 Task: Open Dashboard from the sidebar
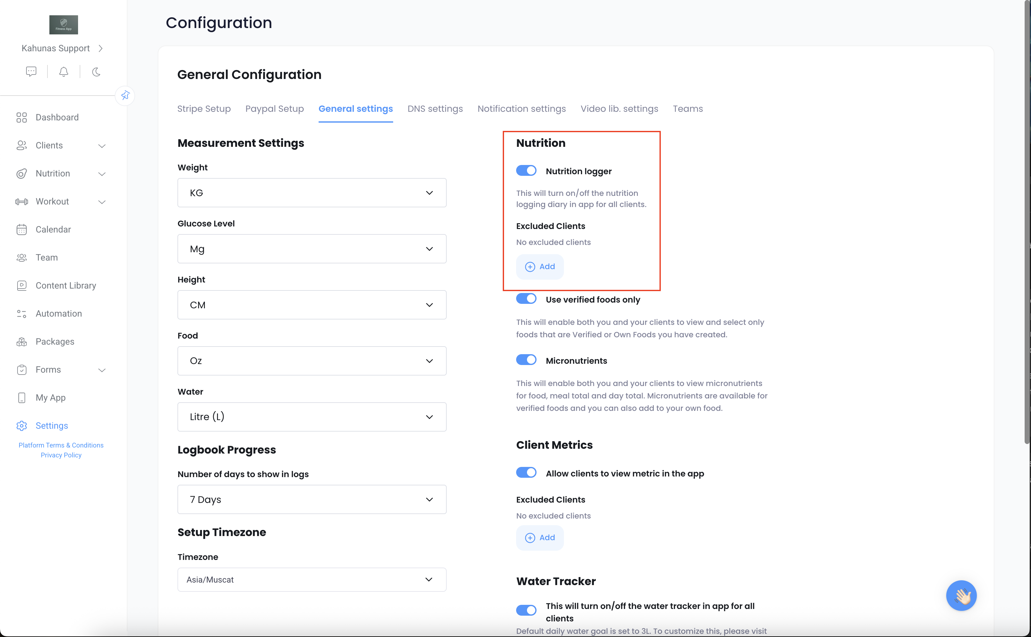57,117
